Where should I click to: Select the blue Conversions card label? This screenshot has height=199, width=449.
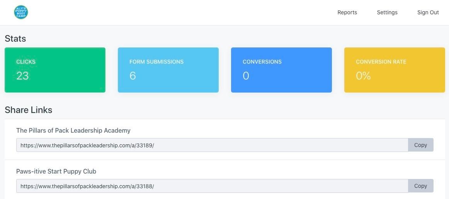click(262, 62)
